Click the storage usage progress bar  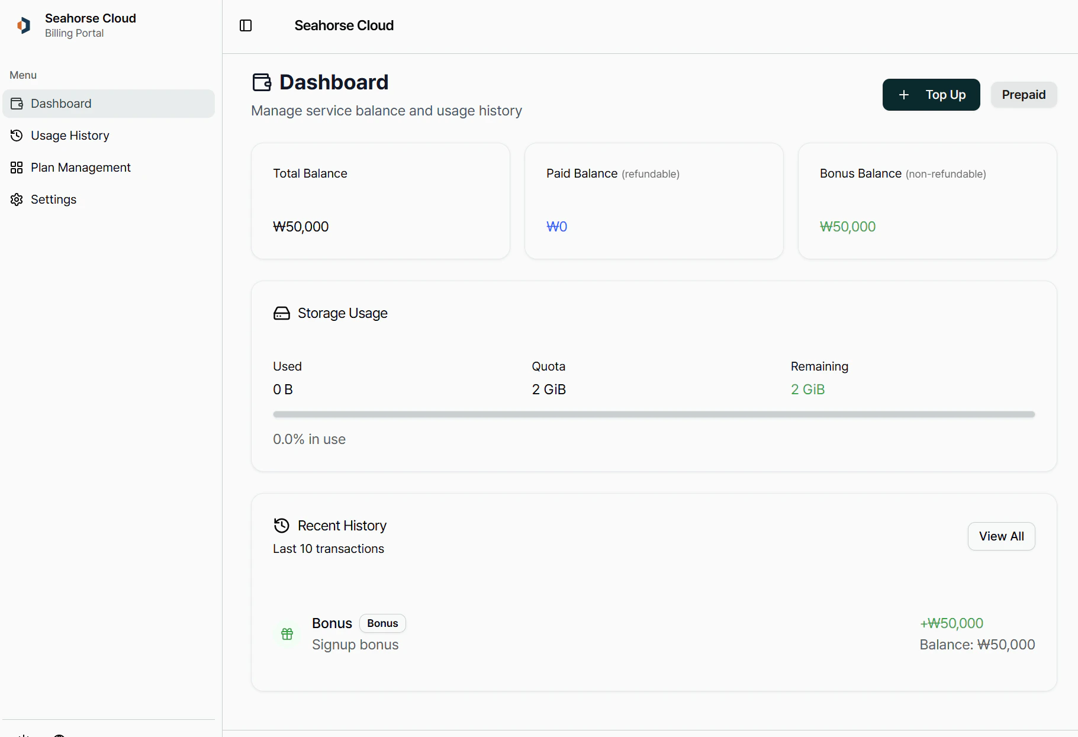pyautogui.click(x=654, y=414)
